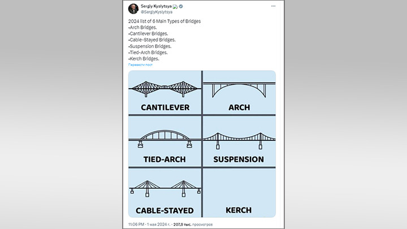407x229 pixels.
Task: Click the blue verified badge
Action: (181, 6)
